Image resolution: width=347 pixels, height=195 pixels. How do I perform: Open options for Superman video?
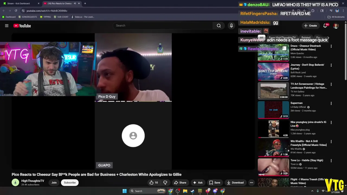coord(331,103)
